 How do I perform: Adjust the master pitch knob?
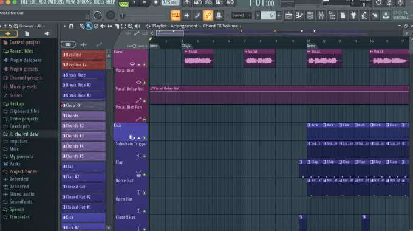coord(111,16)
